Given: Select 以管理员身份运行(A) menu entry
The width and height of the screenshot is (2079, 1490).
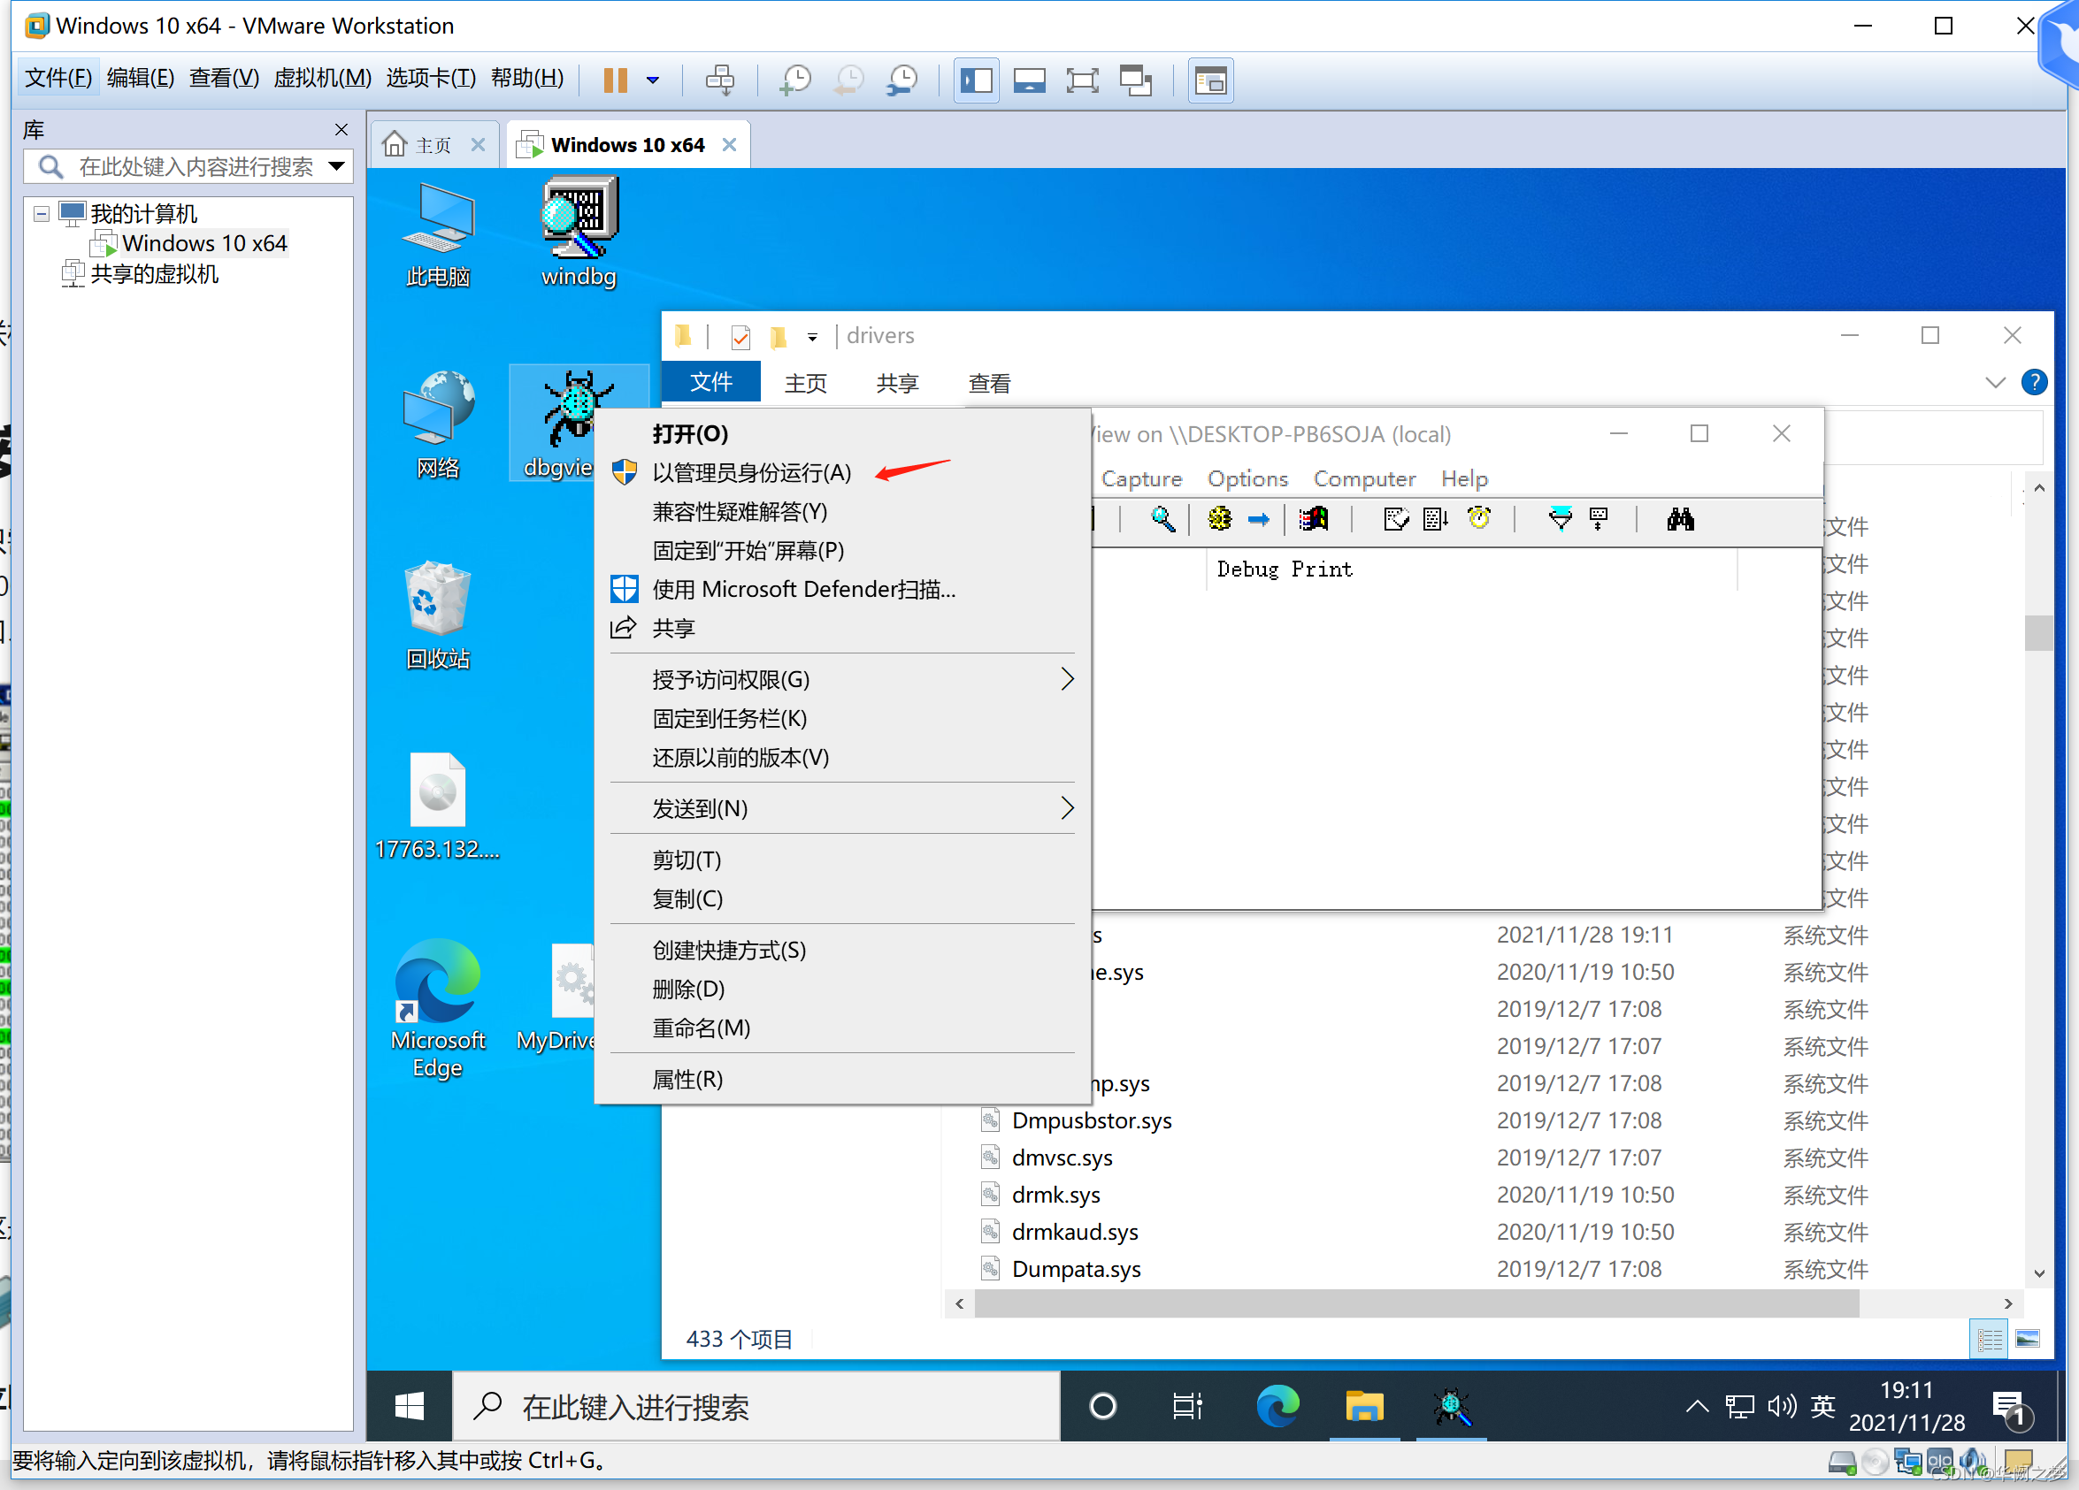Looking at the screenshot, I should (x=751, y=473).
